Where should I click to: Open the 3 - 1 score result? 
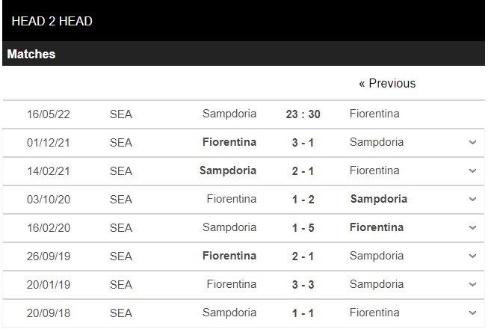pos(303,142)
